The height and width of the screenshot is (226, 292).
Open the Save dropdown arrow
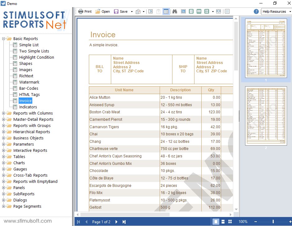[131, 11]
